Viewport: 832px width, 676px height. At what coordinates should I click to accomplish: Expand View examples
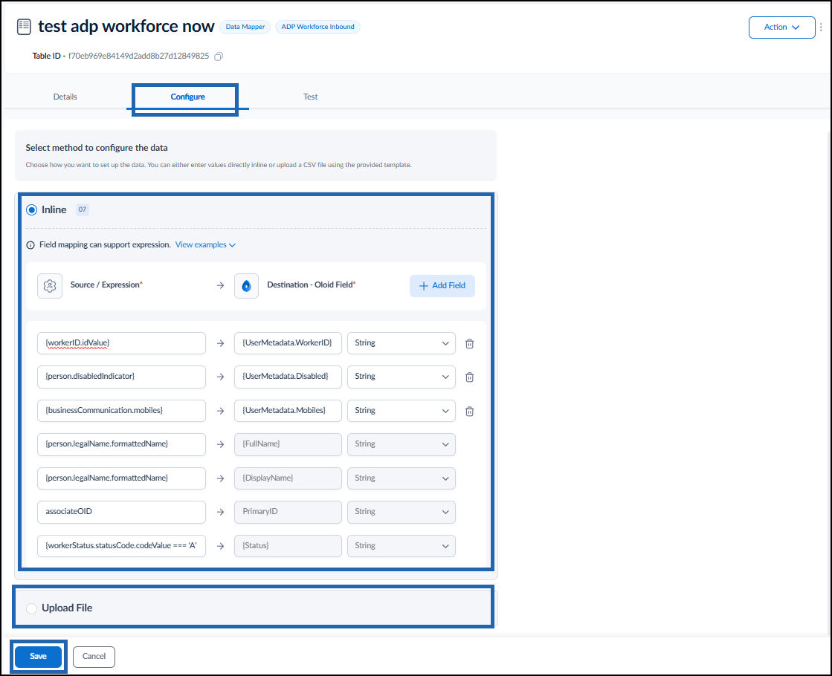tap(205, 245)
